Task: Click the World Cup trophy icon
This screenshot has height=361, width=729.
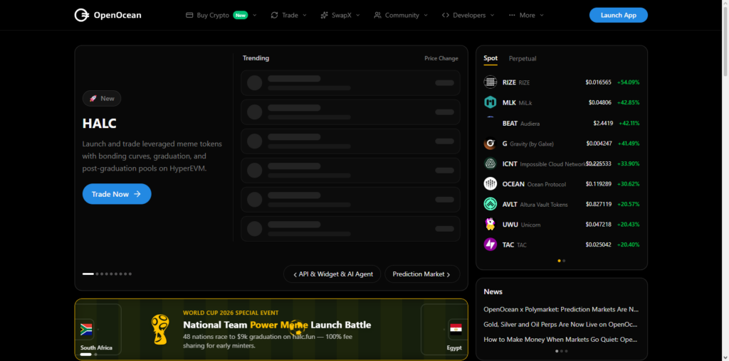Action: pyautogui.click(x=160, y=329)
